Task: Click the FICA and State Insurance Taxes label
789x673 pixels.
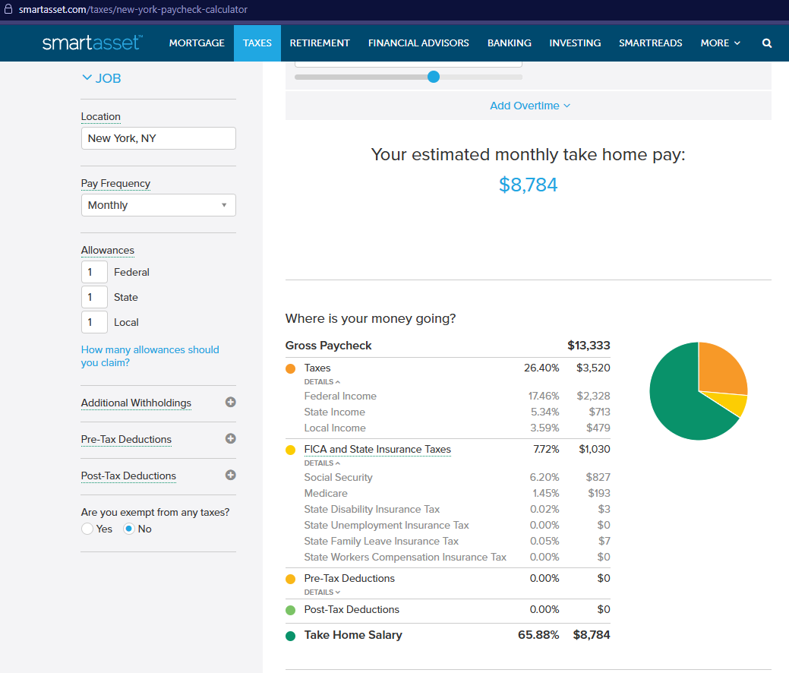Action: click(377, 450)
